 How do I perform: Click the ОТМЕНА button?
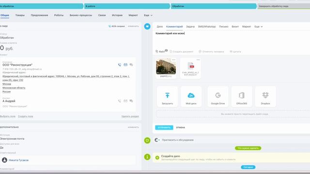(181, 128)
